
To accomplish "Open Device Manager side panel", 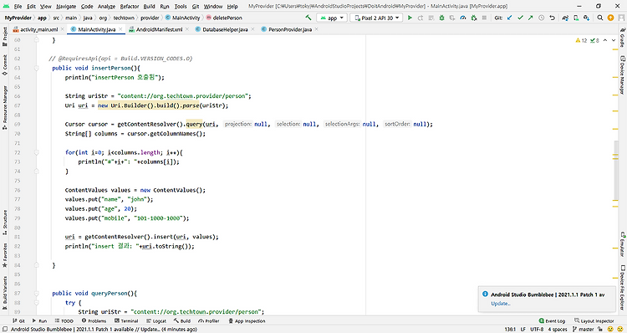I will [x=623, y=74].
